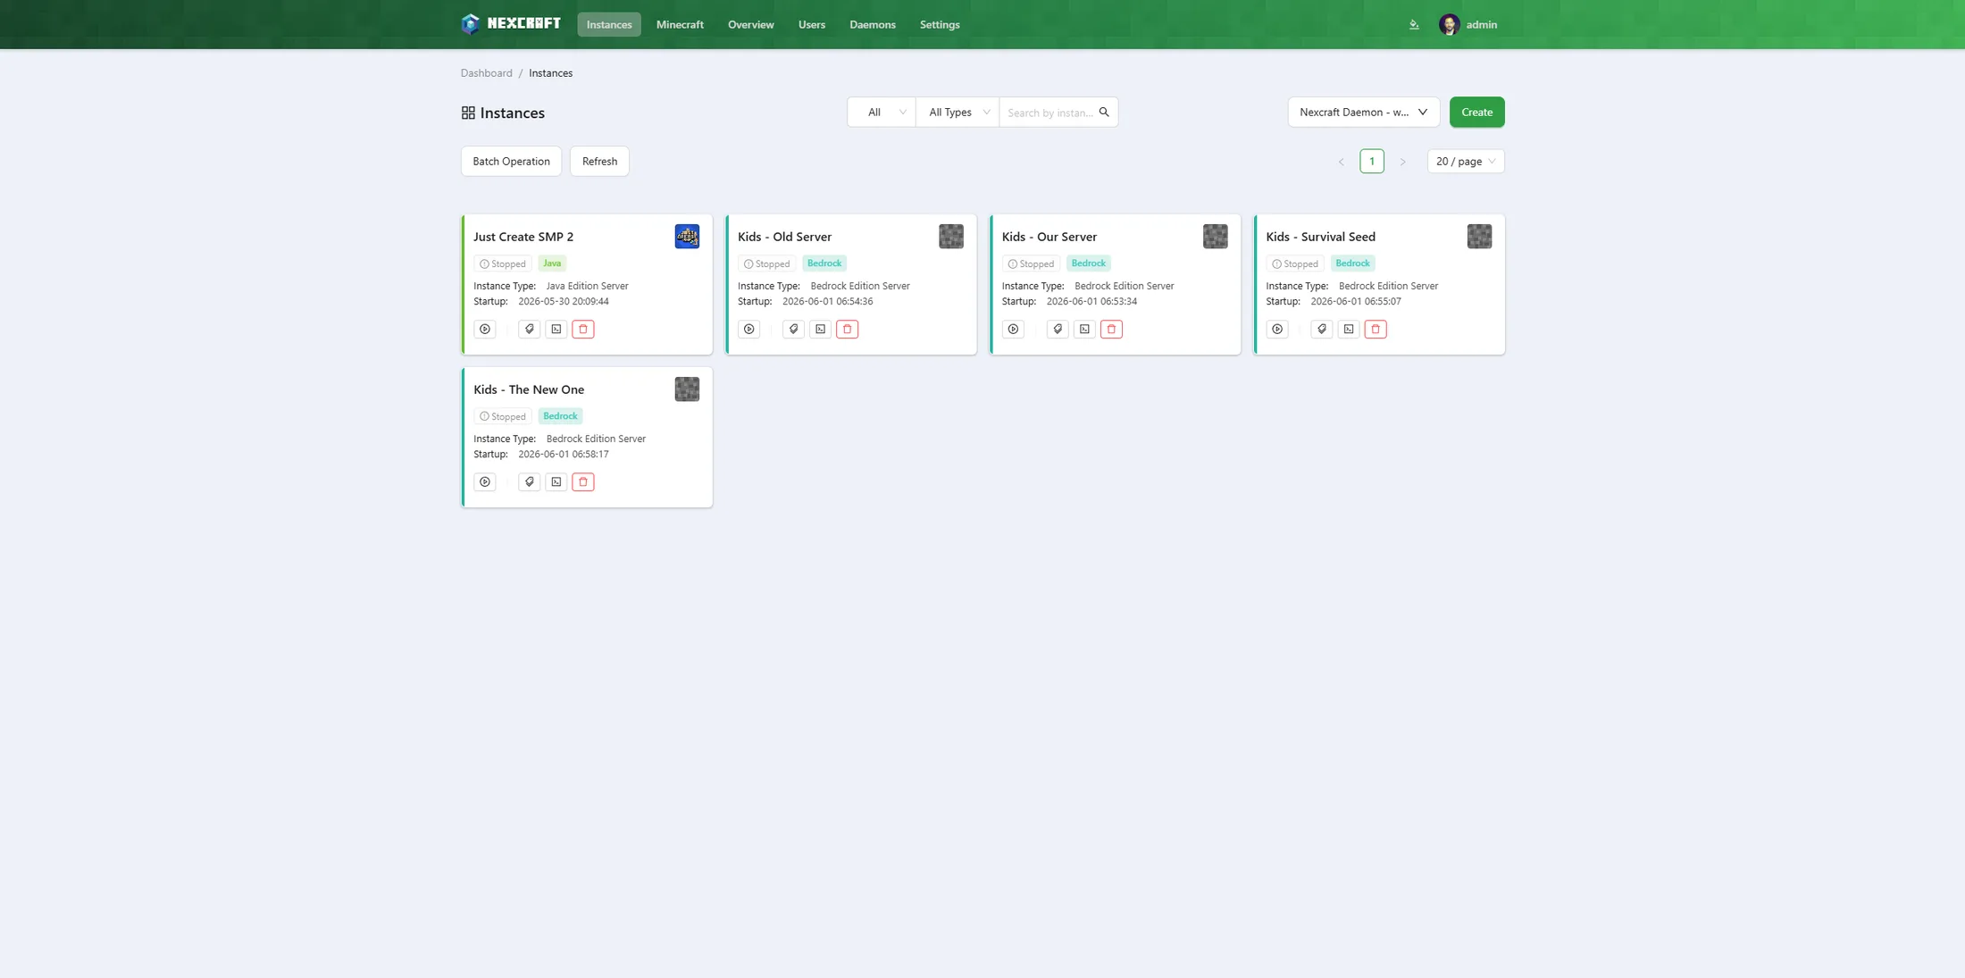Screen dimensions: 1965x978
Task: Start the Kids - Our Server instance
Action: [x=1014, y=329]
